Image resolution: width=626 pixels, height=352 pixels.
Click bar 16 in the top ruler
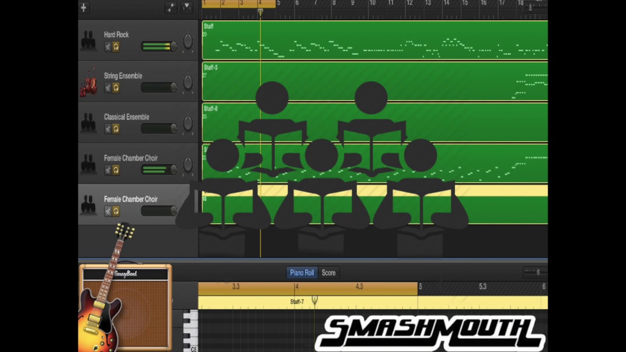(484, 3)
